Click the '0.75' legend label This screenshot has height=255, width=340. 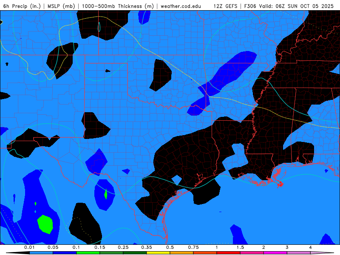pos(193,247)
